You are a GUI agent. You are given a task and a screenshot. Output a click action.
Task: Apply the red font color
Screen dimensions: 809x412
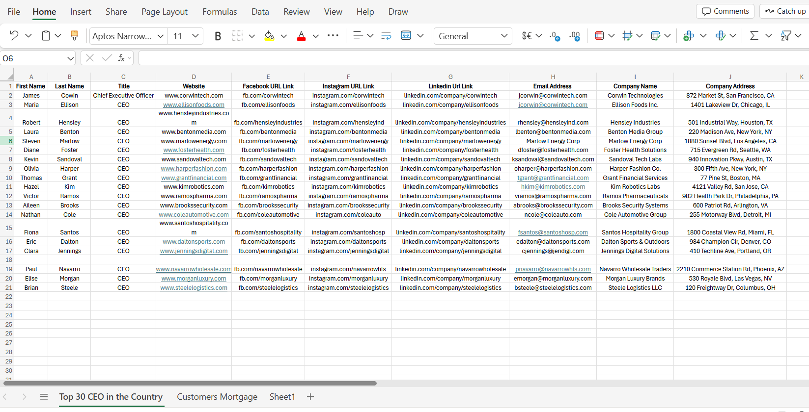(302, 36)
